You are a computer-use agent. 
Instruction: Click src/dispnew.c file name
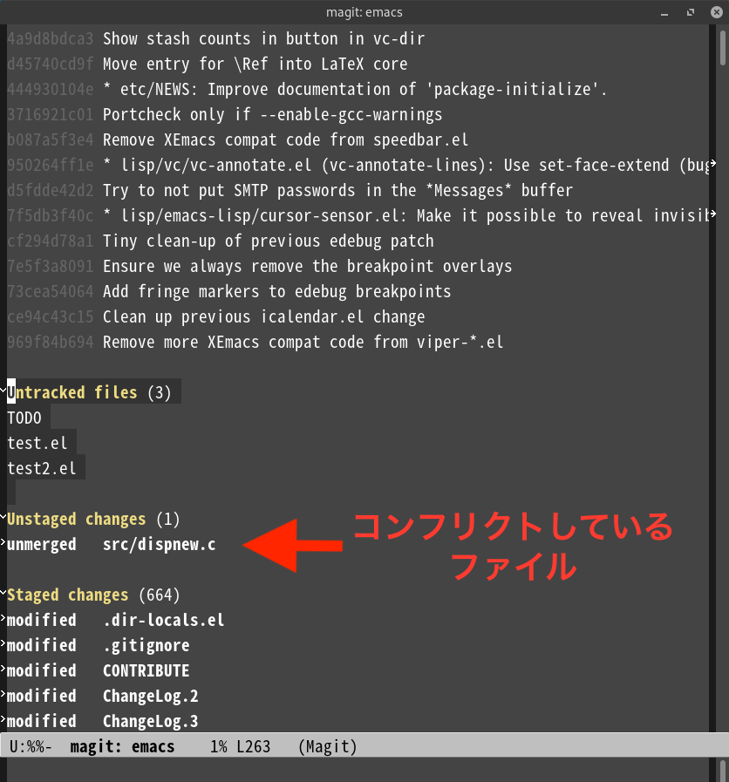(160, 545)
